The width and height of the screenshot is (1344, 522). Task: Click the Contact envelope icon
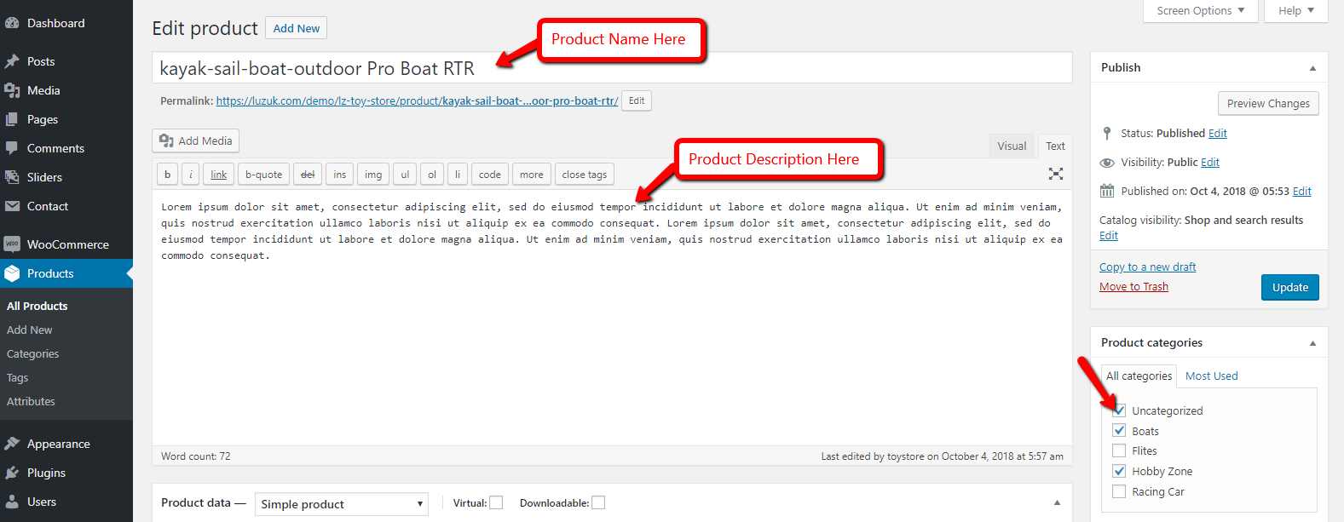12,206
